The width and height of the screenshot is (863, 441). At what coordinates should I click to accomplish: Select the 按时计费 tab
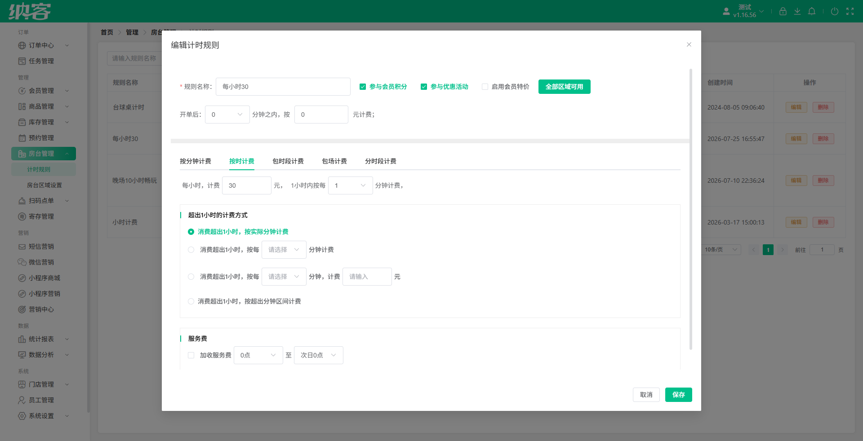242,161
